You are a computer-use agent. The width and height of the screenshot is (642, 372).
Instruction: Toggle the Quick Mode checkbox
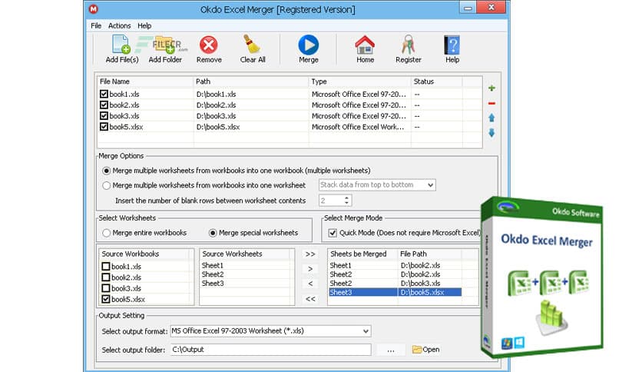point(333,233)
